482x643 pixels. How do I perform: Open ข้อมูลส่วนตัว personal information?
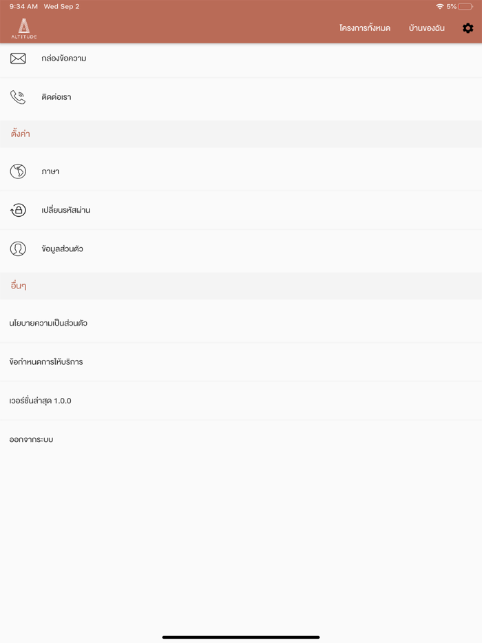click(x=63, y=249)
